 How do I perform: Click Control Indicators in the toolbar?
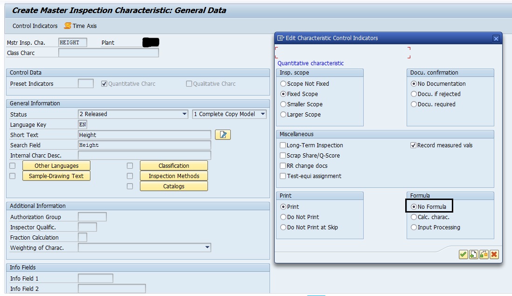pos(35,26)
